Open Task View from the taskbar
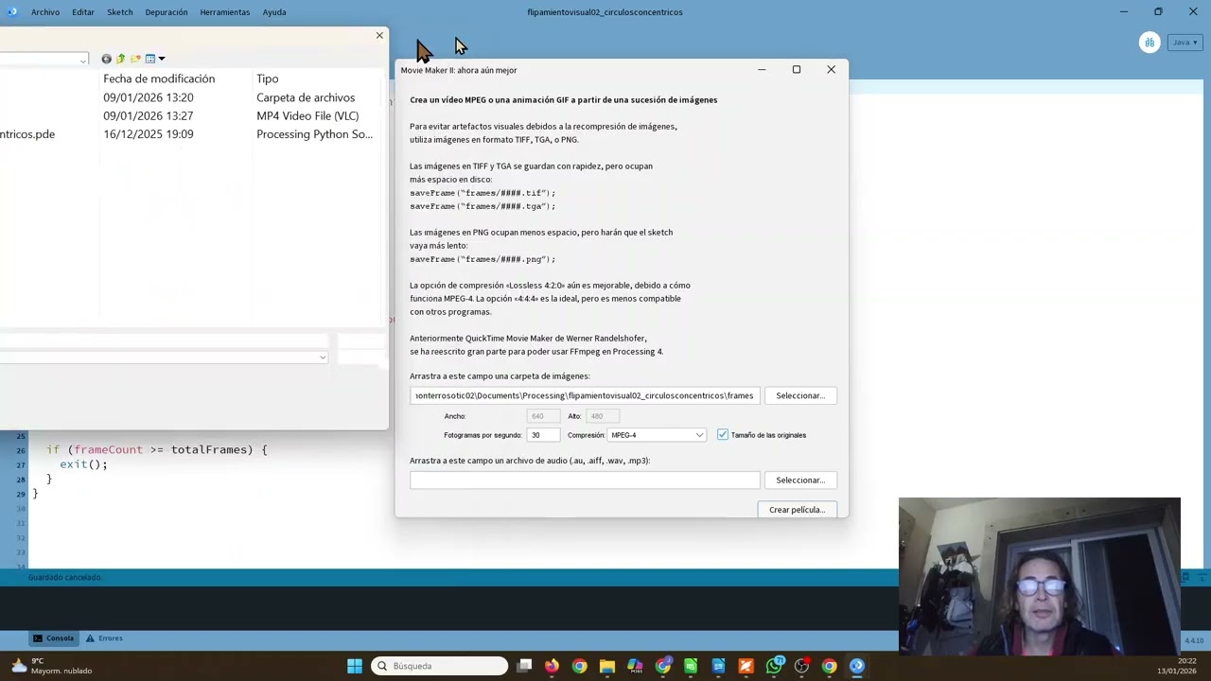Screen dimensions: 1211x681 tap(524, 666)
